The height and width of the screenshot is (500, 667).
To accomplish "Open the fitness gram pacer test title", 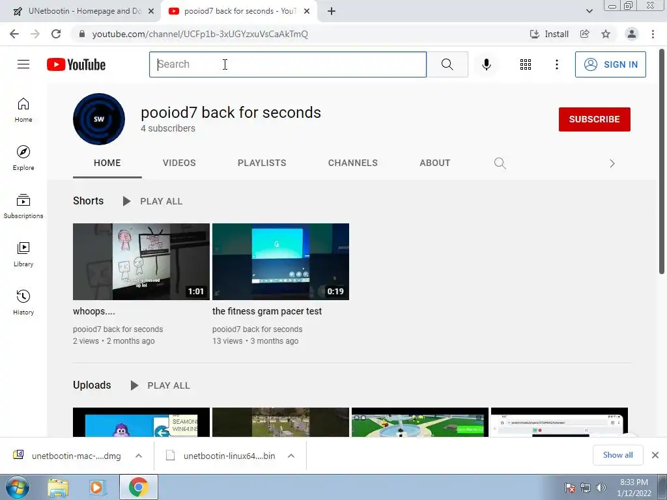I will (266, 311).
